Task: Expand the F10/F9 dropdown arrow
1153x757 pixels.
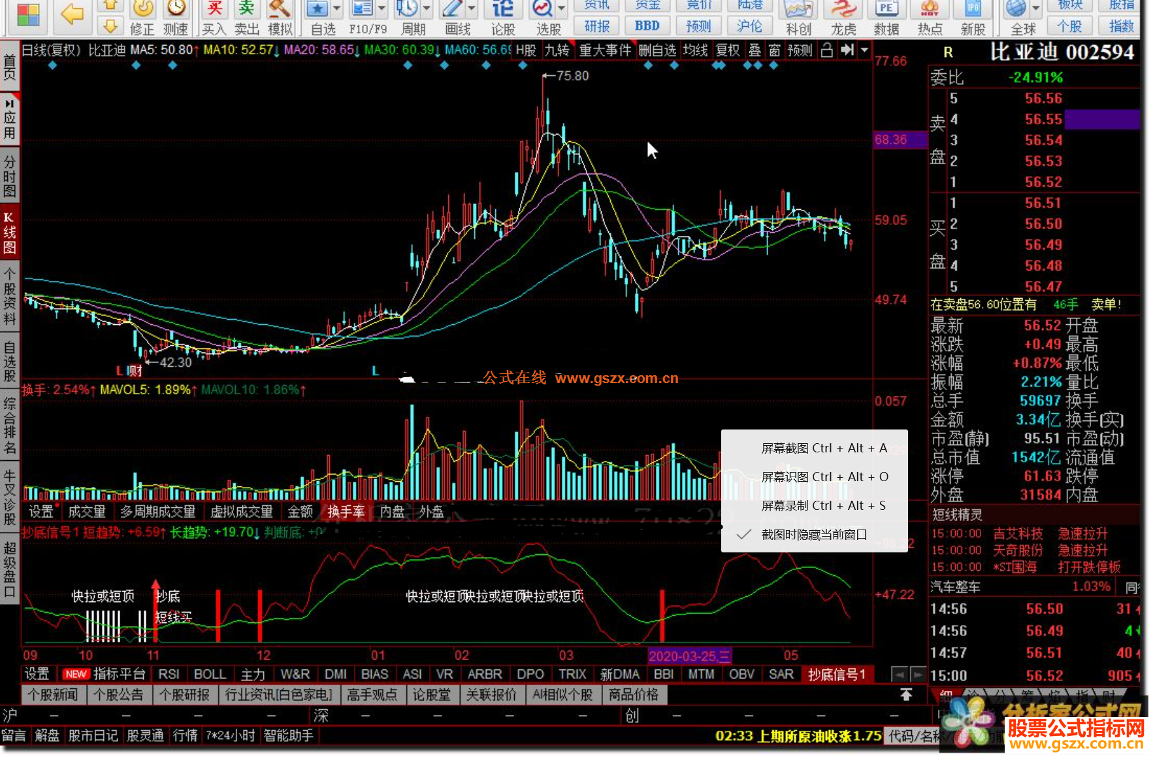Action: click(x=382, y=9)
